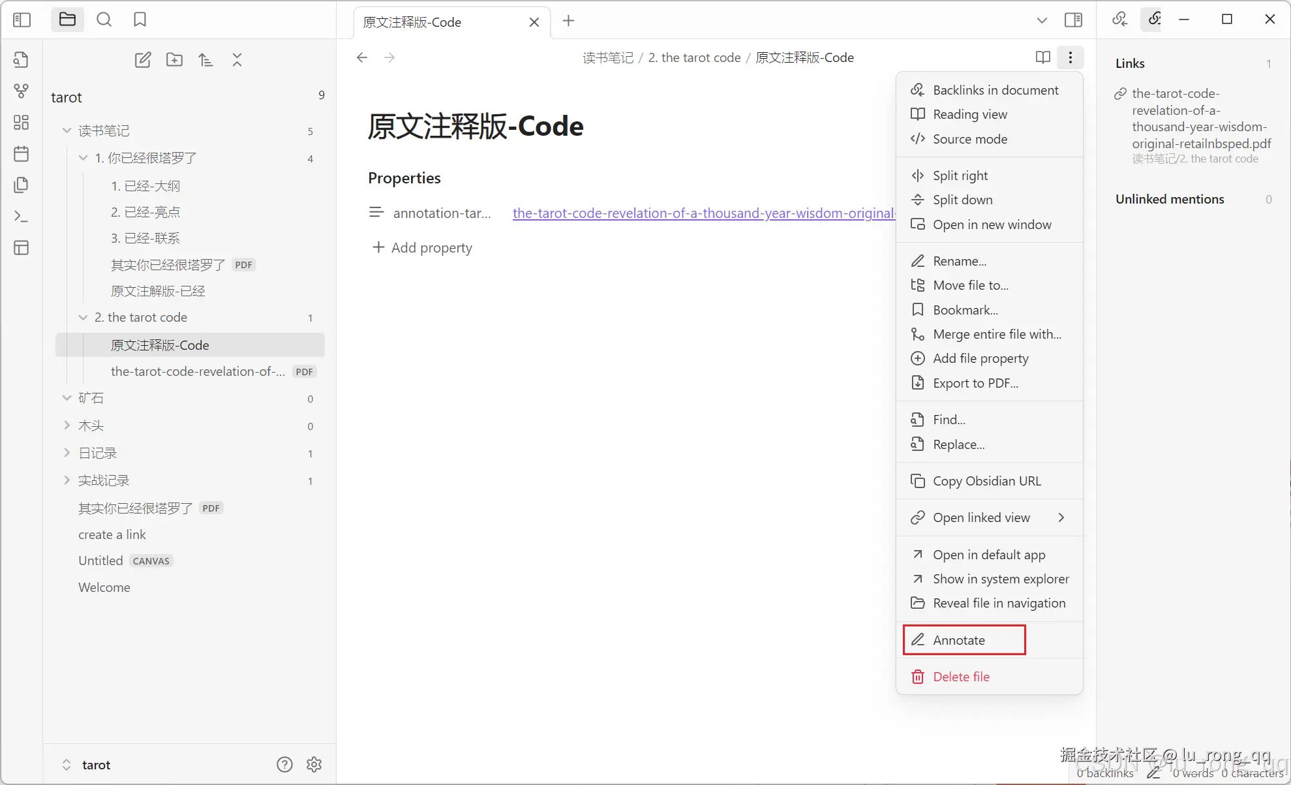Screen dimensions: 1291x785
Task: Open the terminal icon in the left ribbon
Action: pyautogui.click(x=22, y=216)
